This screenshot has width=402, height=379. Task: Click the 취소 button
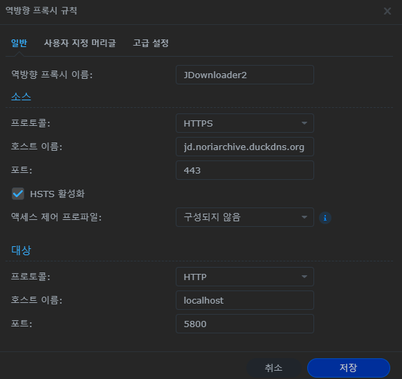tap(273, 368)
